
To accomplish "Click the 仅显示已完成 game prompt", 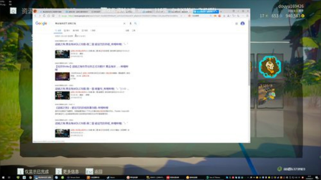I will (33, 172).
